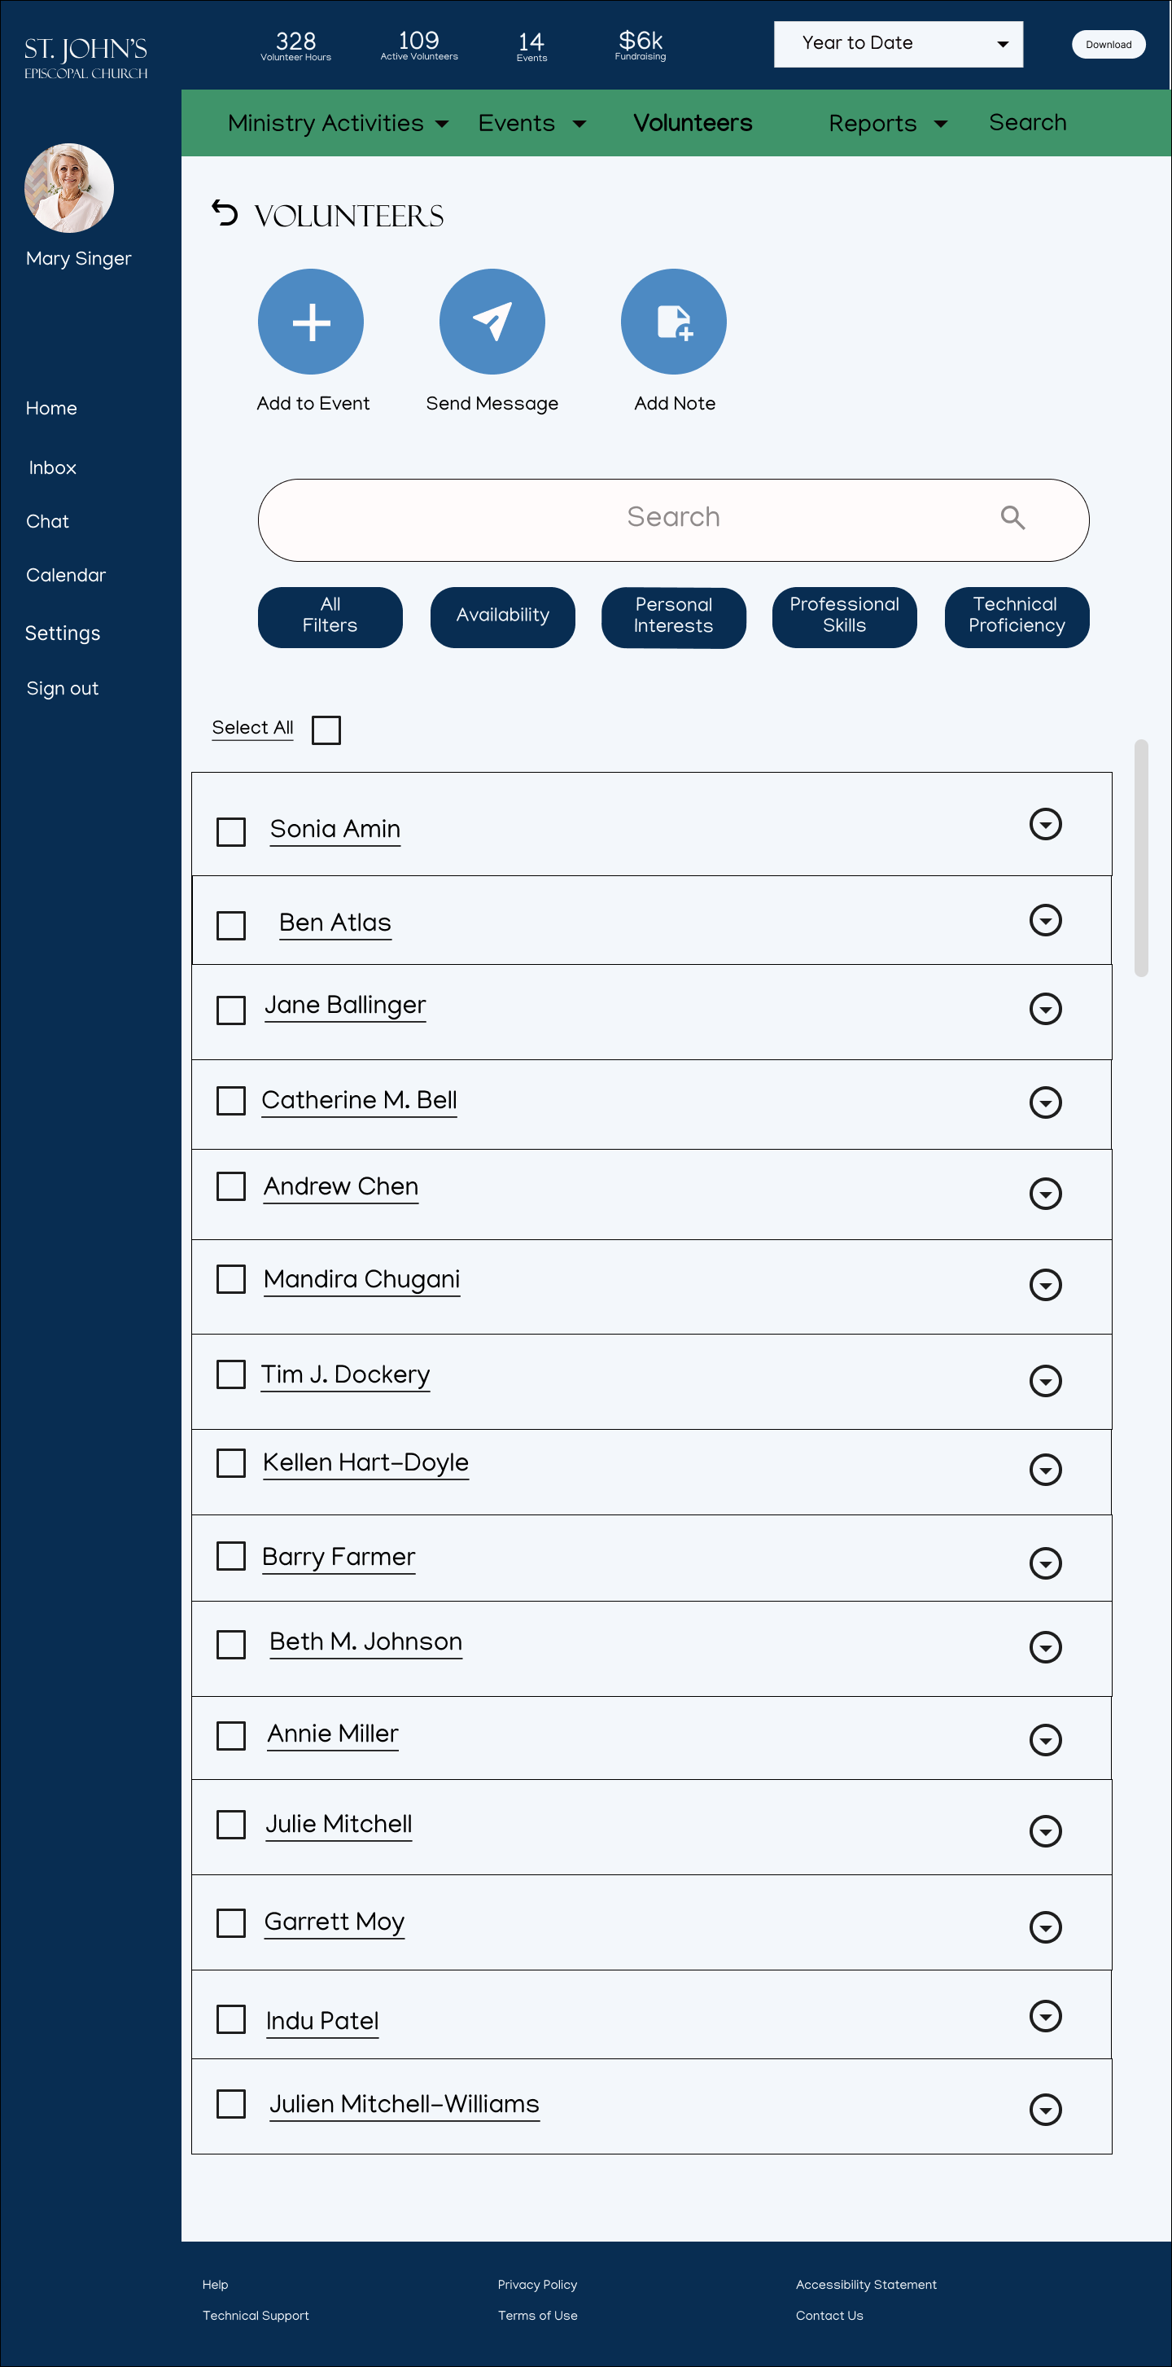Expand Mandira Chugani's row details
1172x2367 pixels.
[x=1045, y=1285]
